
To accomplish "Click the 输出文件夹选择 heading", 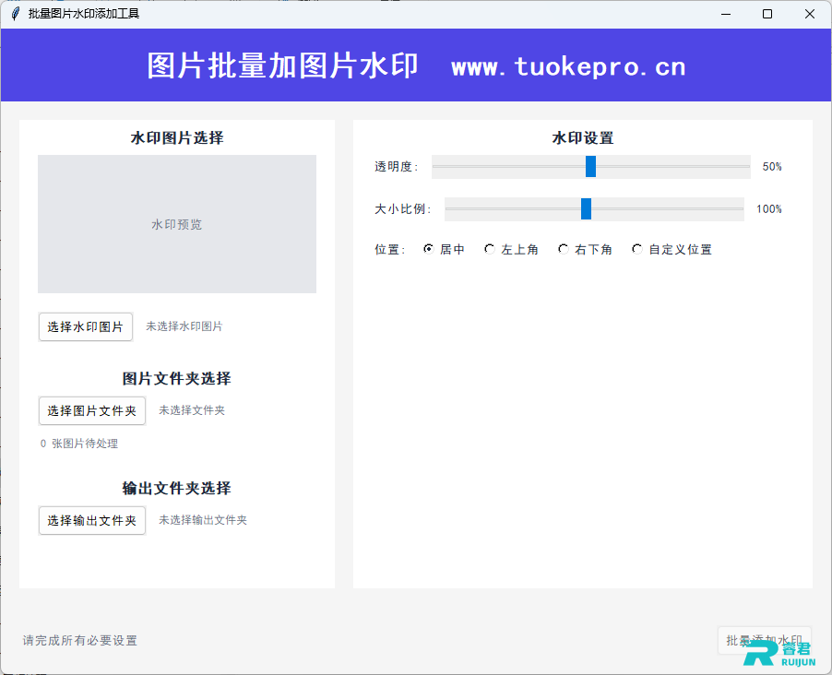I will (177, 488).
